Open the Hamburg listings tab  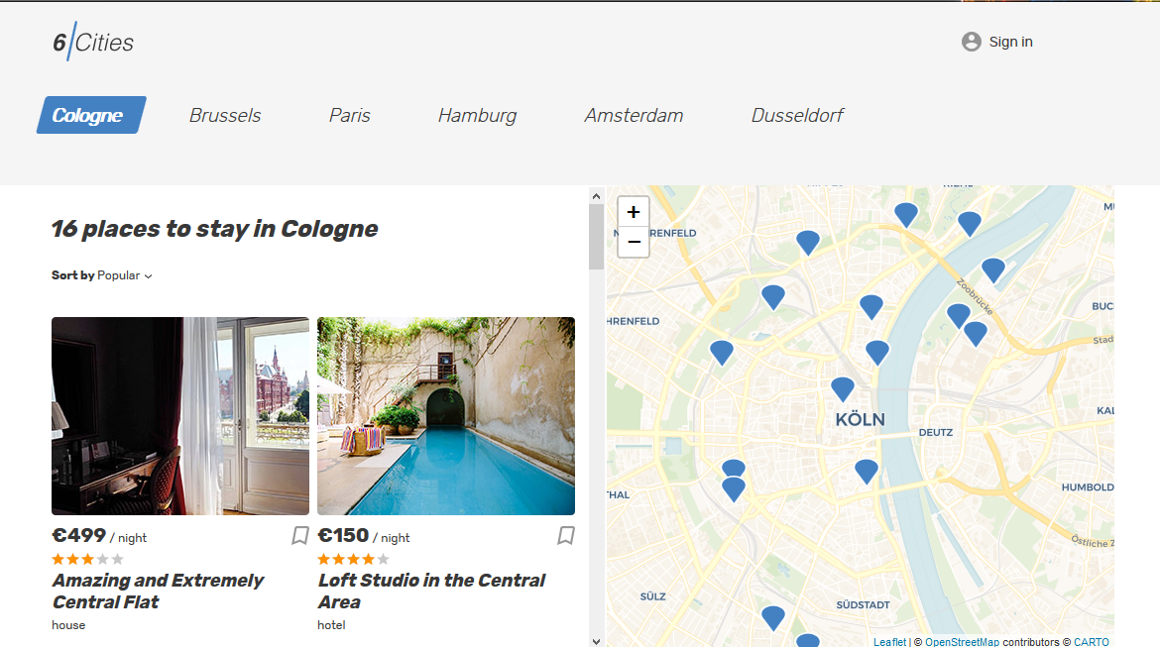point(477,115)
